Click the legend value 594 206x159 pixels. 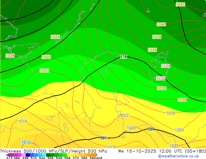click(x=93, y=158)
